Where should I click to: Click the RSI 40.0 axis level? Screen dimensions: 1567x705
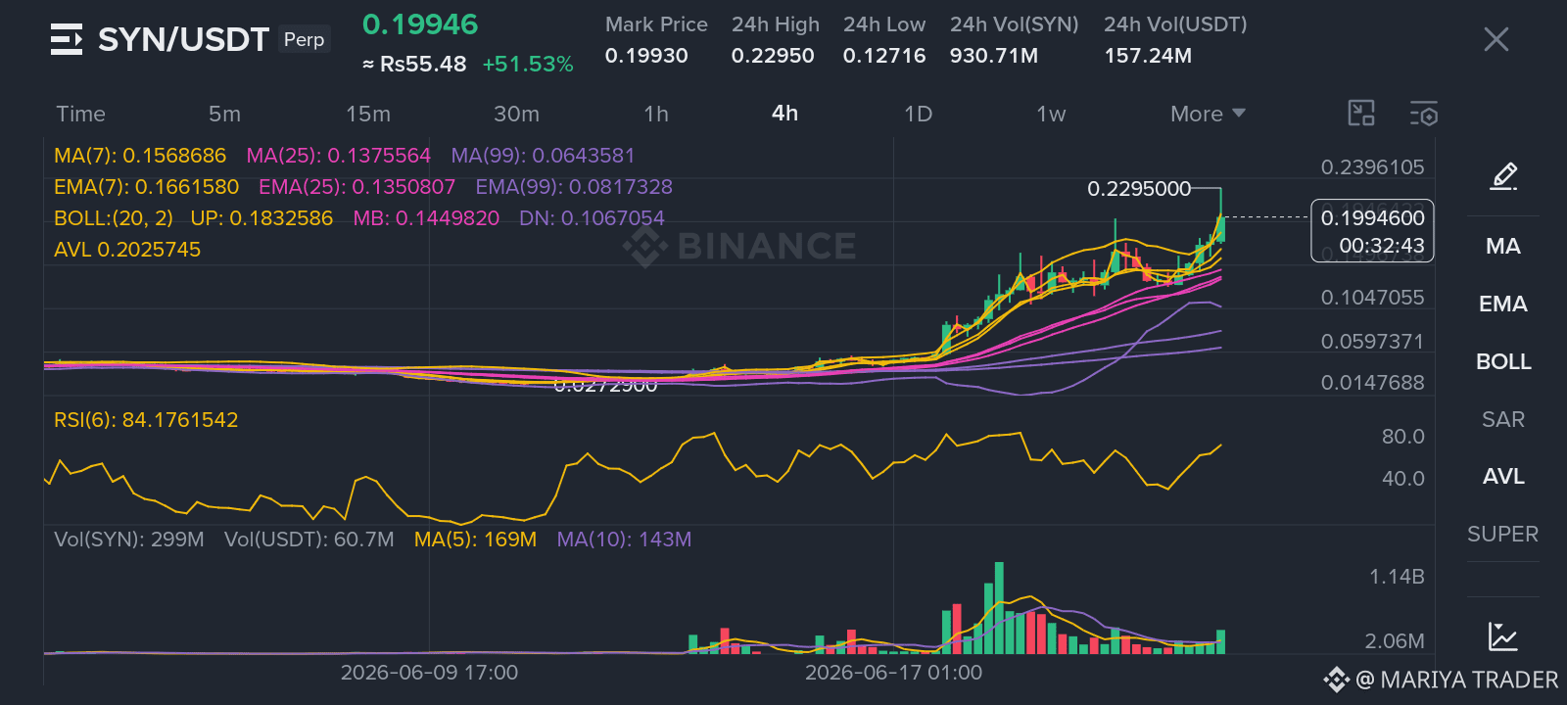1402,479
